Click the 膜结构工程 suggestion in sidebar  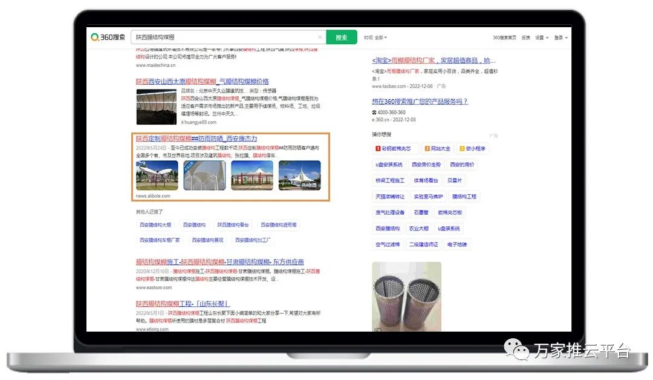point(464,197)
